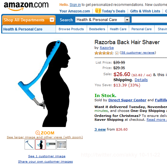167x164 pixels.
Task: Select the blue shaver handle thumbnail
Action: tap(30, 144)
